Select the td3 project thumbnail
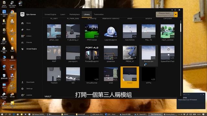The height and width of the screenshot is (116, 207). (x=73, y=74)
